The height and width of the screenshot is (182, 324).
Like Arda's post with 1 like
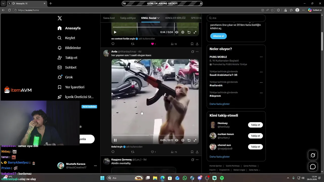153,152
